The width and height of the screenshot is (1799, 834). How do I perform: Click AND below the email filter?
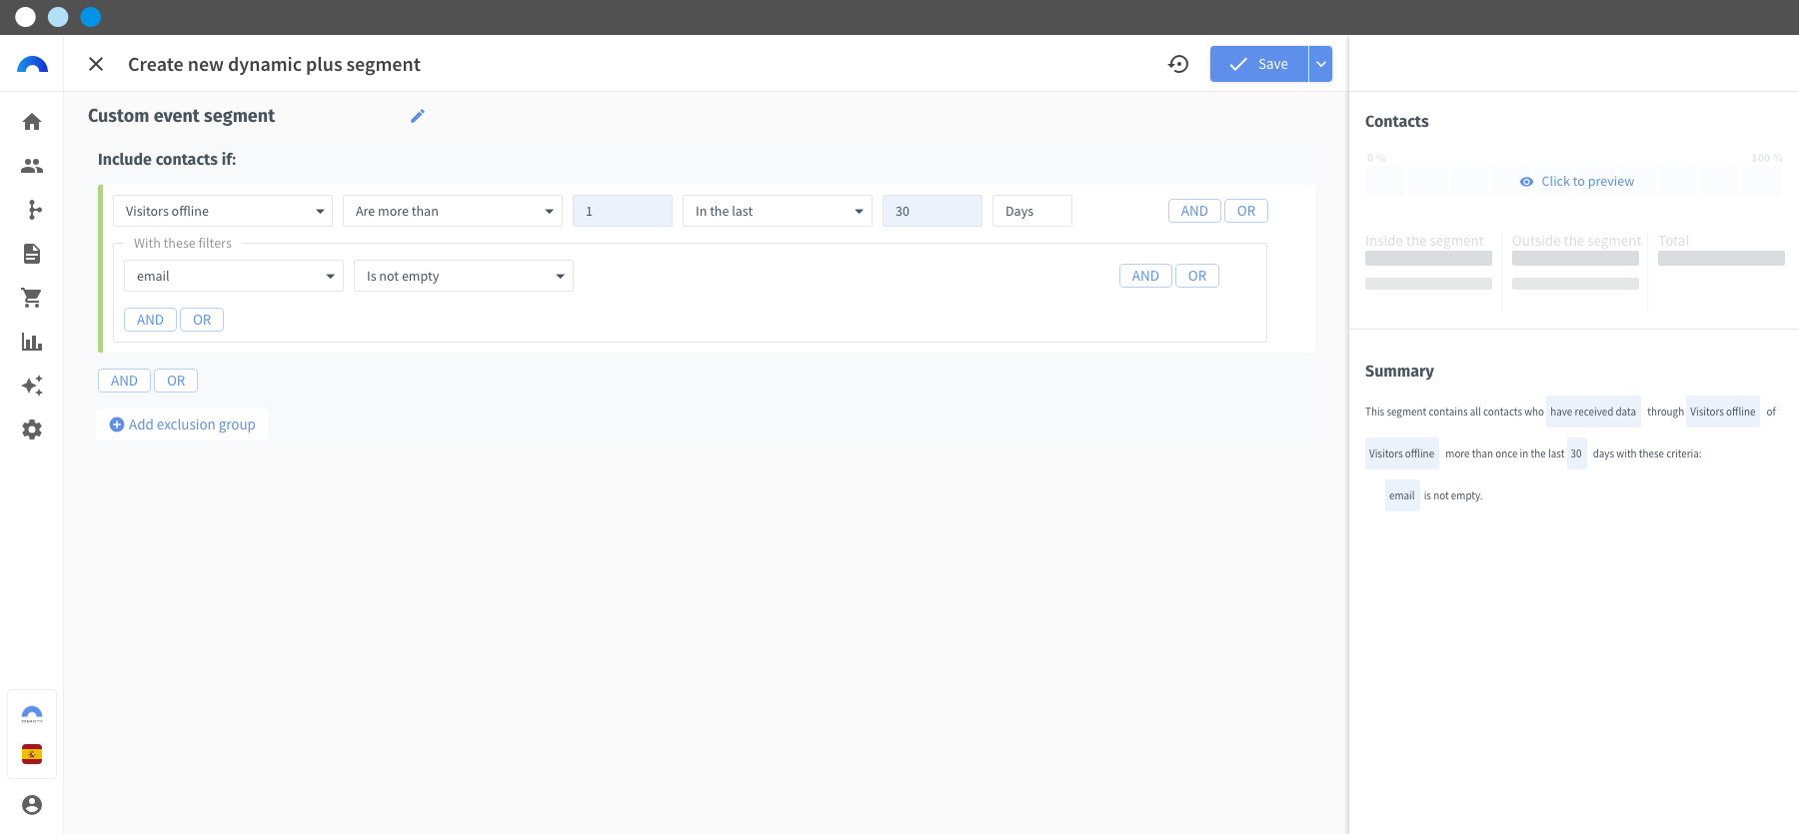[150, 320]
